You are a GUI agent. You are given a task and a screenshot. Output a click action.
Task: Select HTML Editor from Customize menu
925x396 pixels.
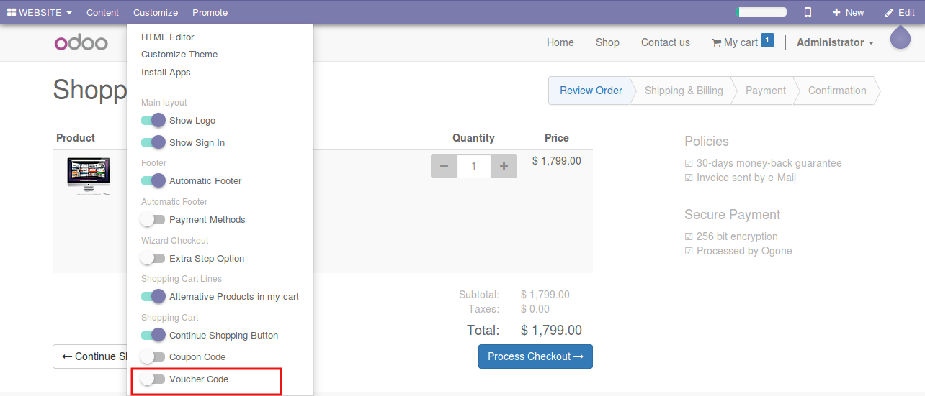point(168,37)
